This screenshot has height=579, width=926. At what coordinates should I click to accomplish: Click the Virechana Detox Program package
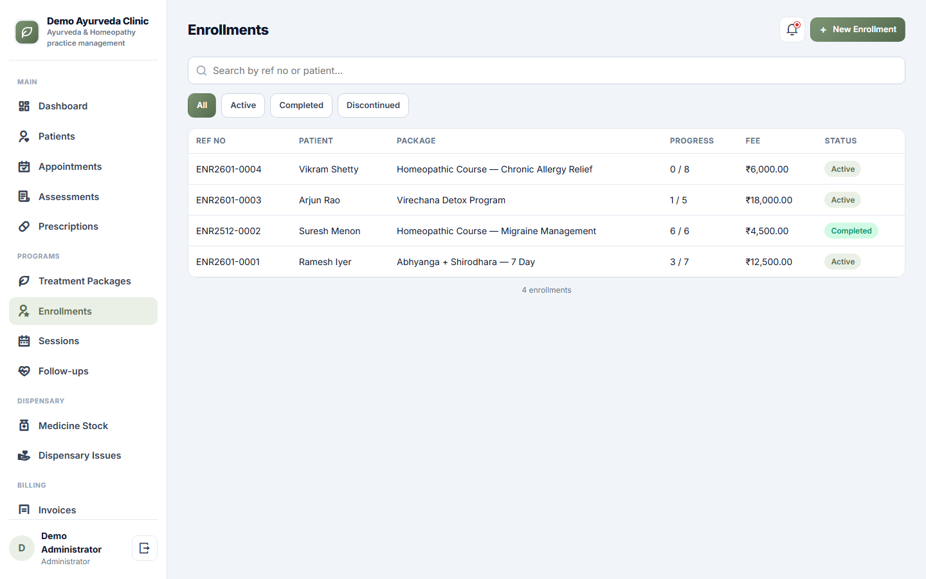[x=451, y=200]
